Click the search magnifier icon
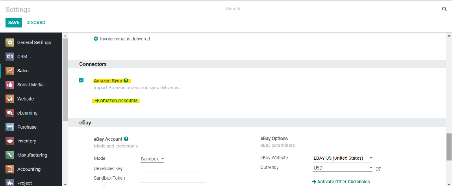Screen dimensions: 452x186 [444, 9]
